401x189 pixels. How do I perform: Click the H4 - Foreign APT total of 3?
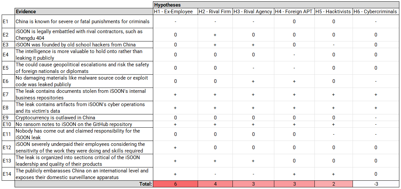click(x=294, y=184)
